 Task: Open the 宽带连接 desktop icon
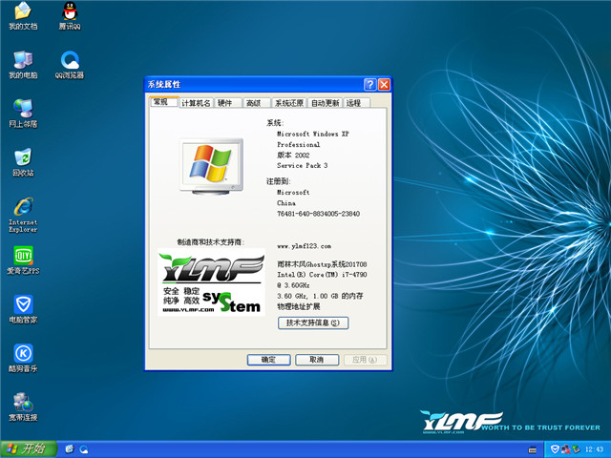23,407
